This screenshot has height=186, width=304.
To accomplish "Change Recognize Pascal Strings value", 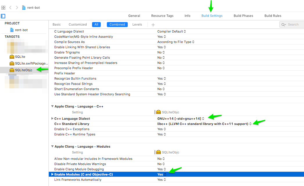I will pos(161,84).
